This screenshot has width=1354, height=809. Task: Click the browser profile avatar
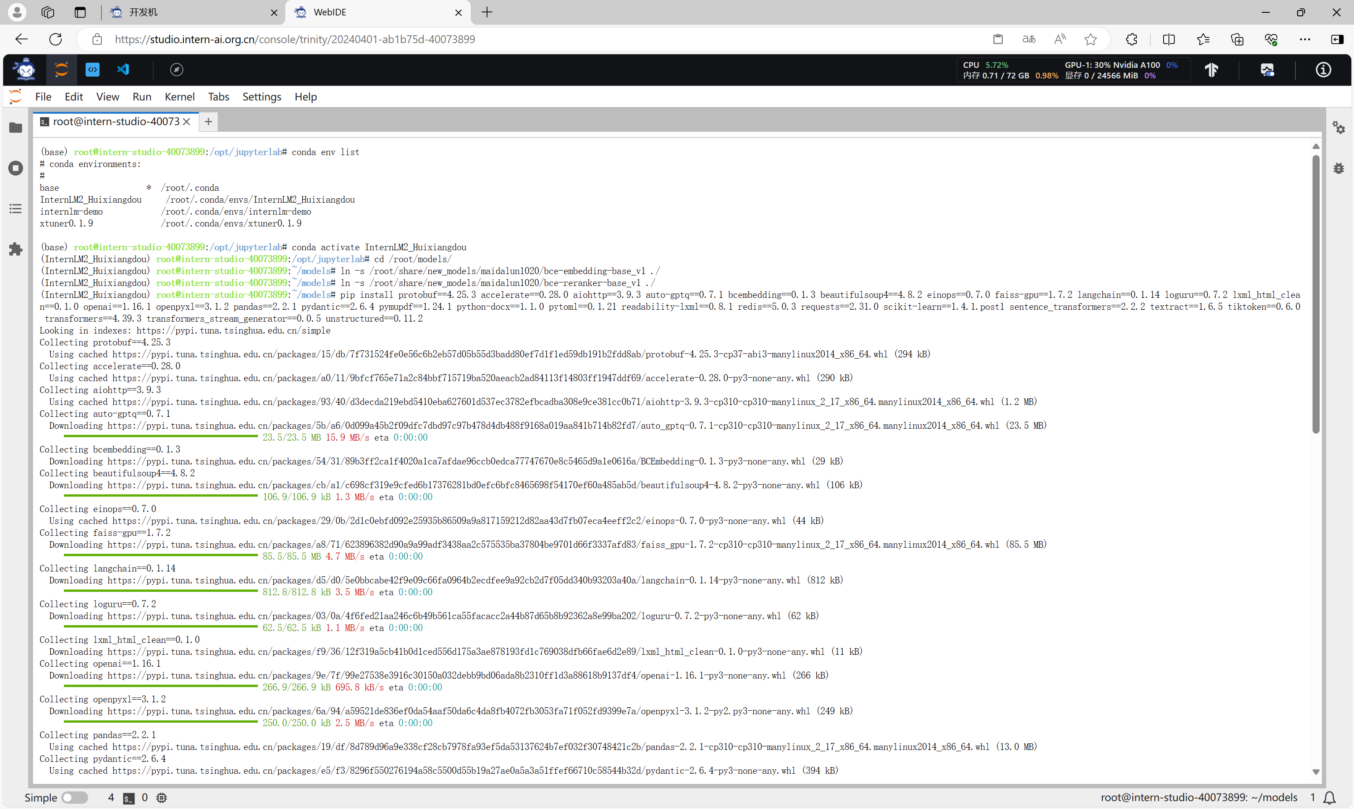(x=17, y=12)
